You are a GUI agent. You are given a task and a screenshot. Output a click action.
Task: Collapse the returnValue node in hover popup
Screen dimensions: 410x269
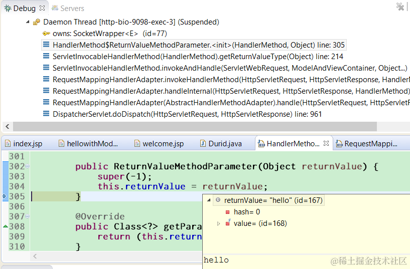pyautogui.click(x=209, y=200)
